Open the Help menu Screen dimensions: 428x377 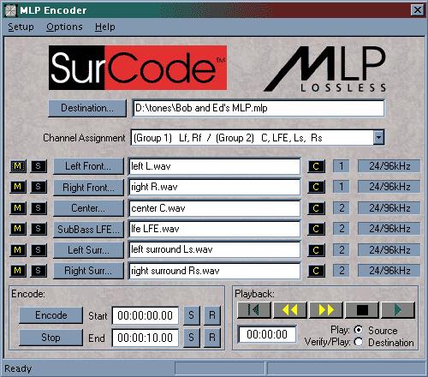coord(105,27)
